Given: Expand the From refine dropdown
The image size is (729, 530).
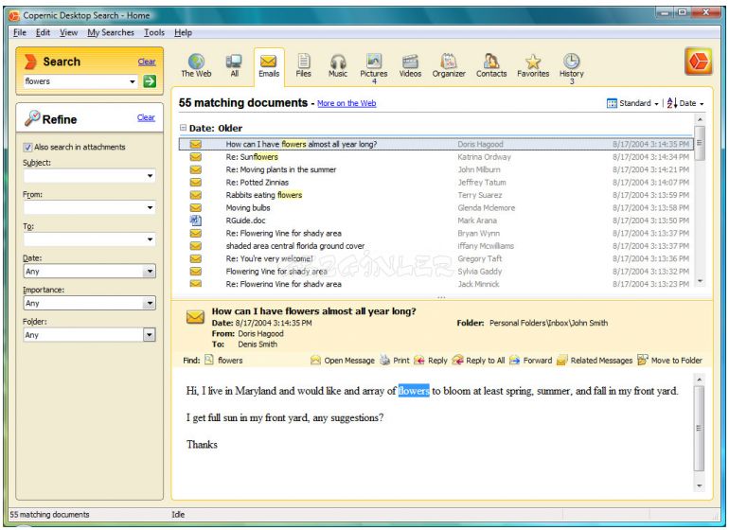Looking at the screenshot, I should pyautogui.click(x=150, y=207).
